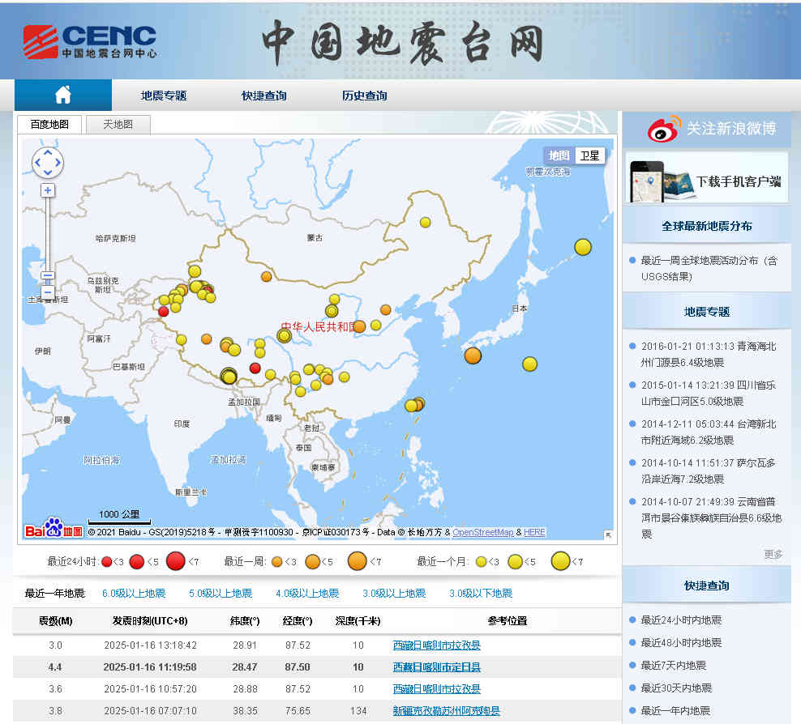Zoom in with the map's plus button

(47, 190)
